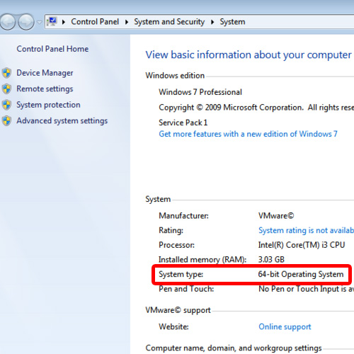Image resolution: width=354 pixels, height=354 pixels.
Task: Click the Installed memory (RAM): label
Action: [202, 260]
